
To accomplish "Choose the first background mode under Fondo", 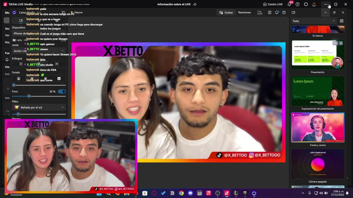I will (x=18, y=79).
